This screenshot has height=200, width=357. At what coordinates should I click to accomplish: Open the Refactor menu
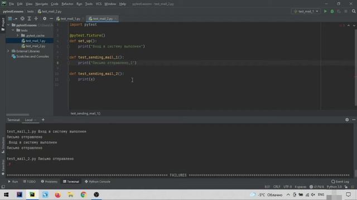pos(67,4)
